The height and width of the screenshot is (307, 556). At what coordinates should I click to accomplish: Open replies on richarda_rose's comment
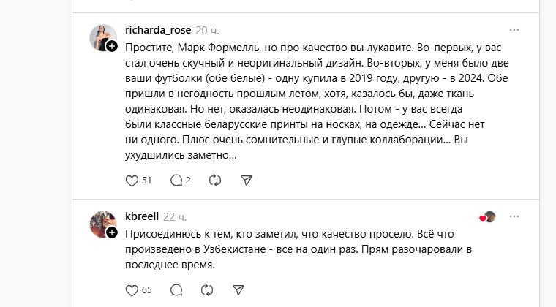pos(176,180)
